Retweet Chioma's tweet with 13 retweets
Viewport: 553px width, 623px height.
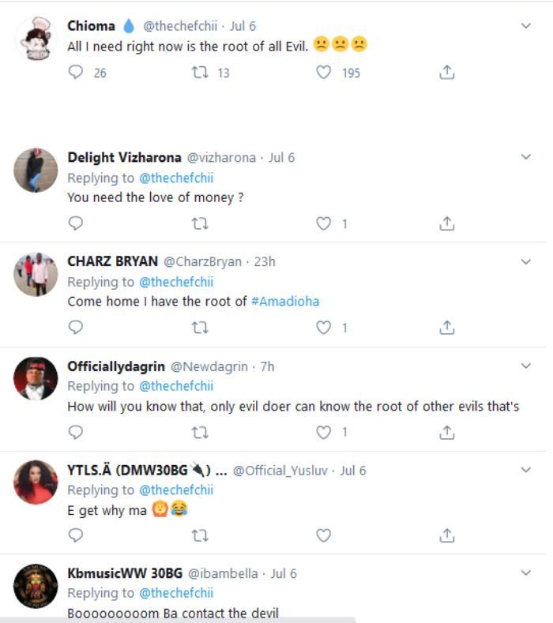click(201, 73)
